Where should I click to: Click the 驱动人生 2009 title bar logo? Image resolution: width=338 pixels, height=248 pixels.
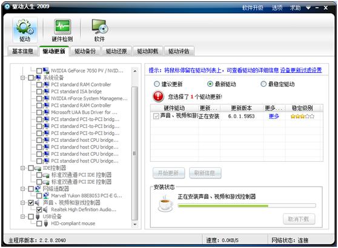[x=7, y=6]
